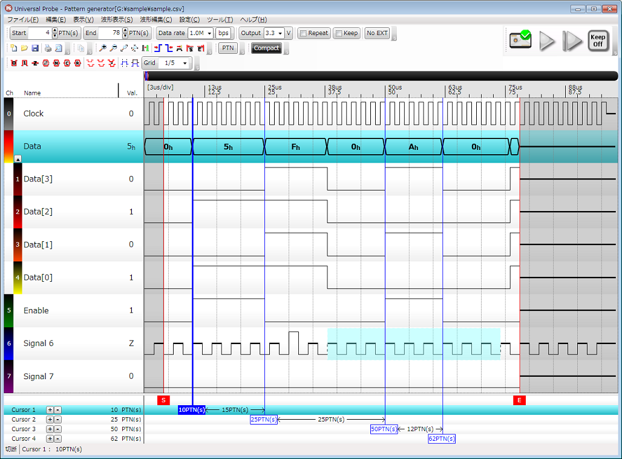Image resolution: width=622 pixels, height=459 pixels.
Task: Open a file with the folder icon
Action: point(24,48)
